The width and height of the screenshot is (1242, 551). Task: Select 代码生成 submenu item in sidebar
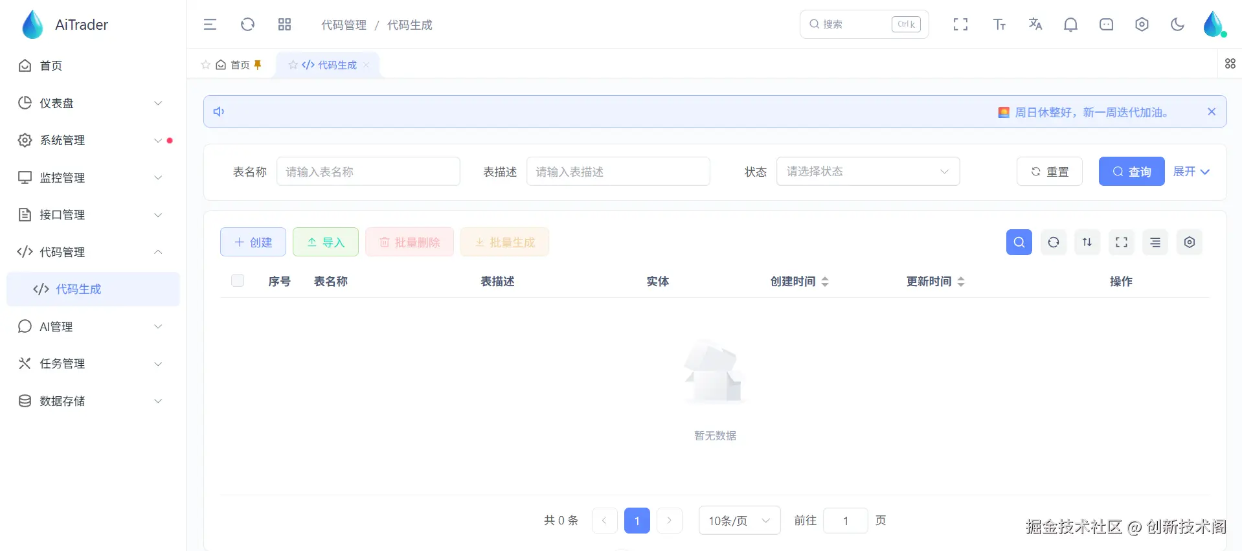(x=93, y=289)
